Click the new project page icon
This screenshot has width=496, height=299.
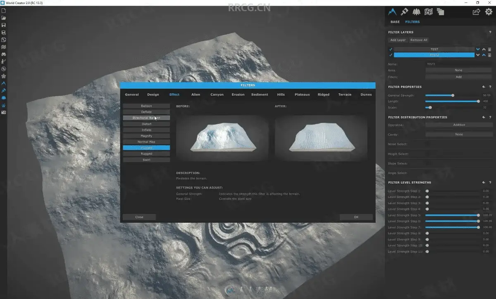(4, 10)
